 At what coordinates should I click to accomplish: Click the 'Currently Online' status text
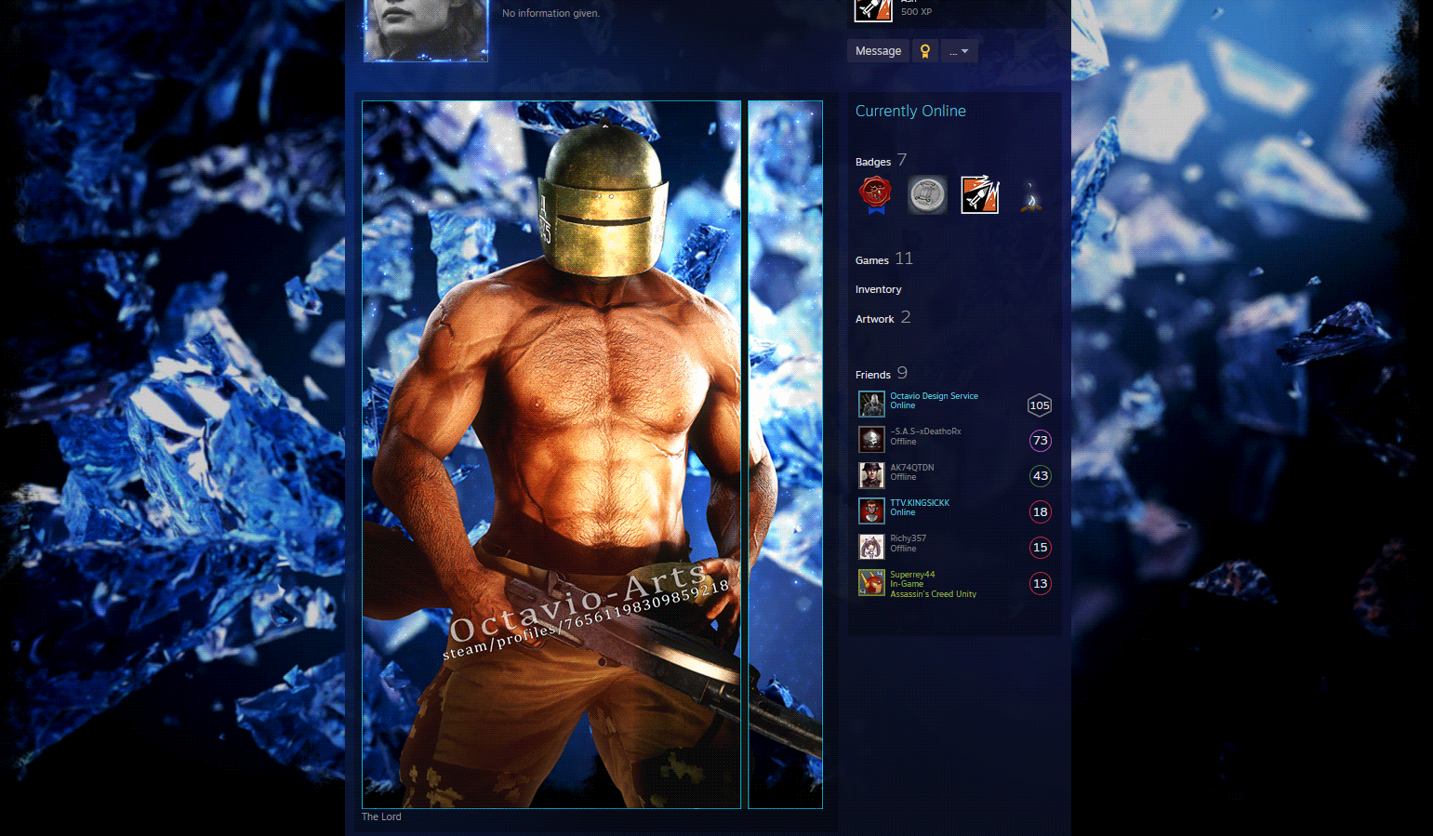(910, 111)
